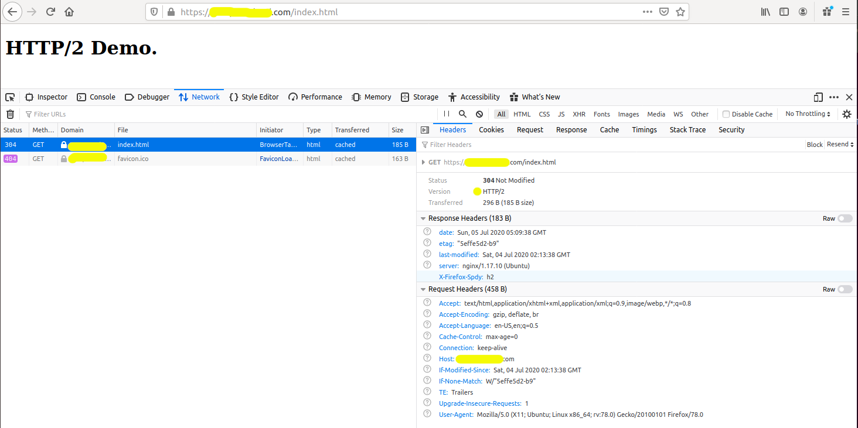Click the Accept-Language header name
The image size is (858, 428).
tap(465, 326)
